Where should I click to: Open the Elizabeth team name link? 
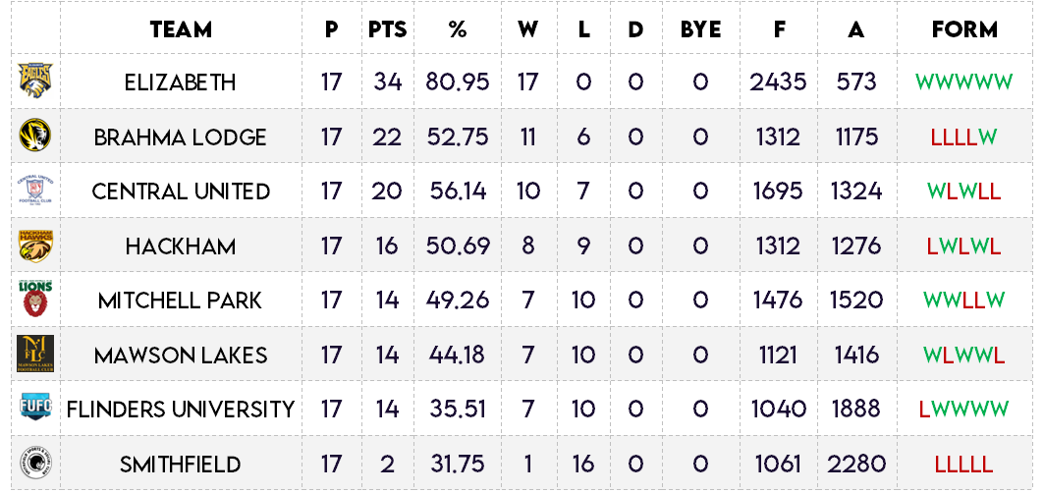tap(181, 82)
